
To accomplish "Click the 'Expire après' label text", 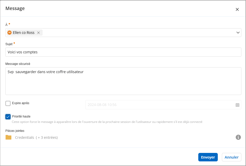I will (x=21, y=103).
